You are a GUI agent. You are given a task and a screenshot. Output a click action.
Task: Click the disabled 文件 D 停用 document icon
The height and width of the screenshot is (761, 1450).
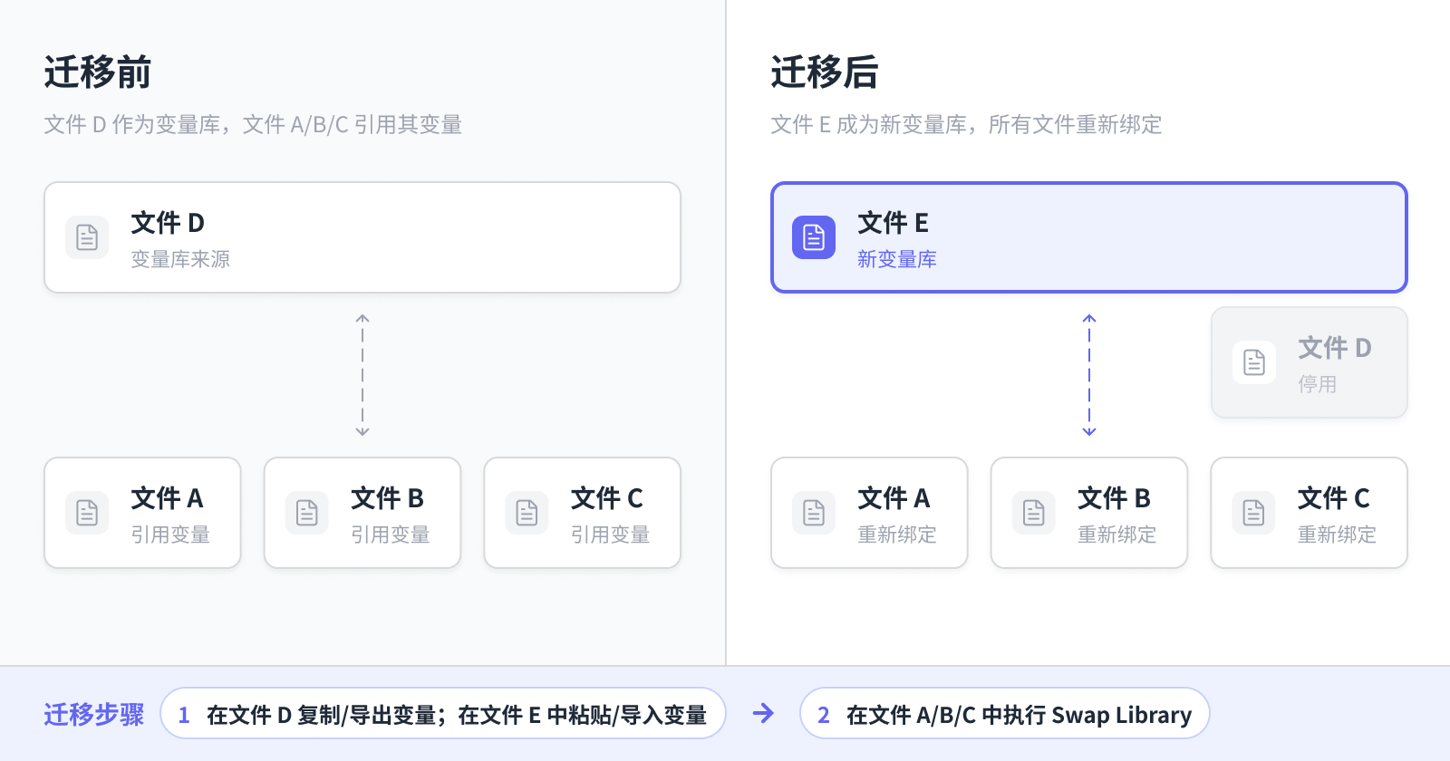[x=1254, y=362]
